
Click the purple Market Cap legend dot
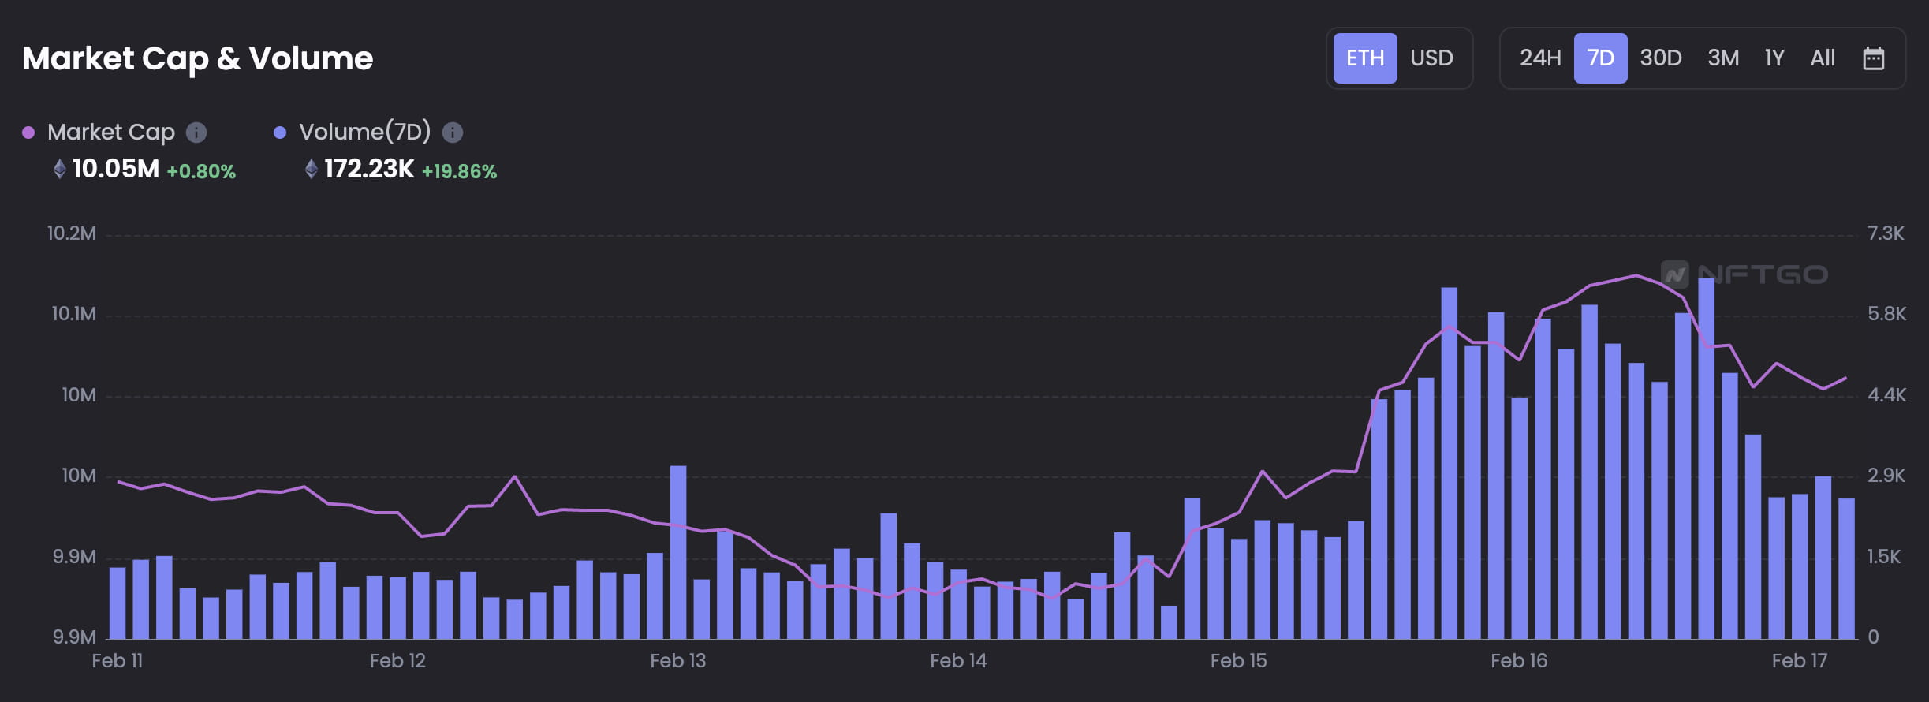click(x=28, y=133)
